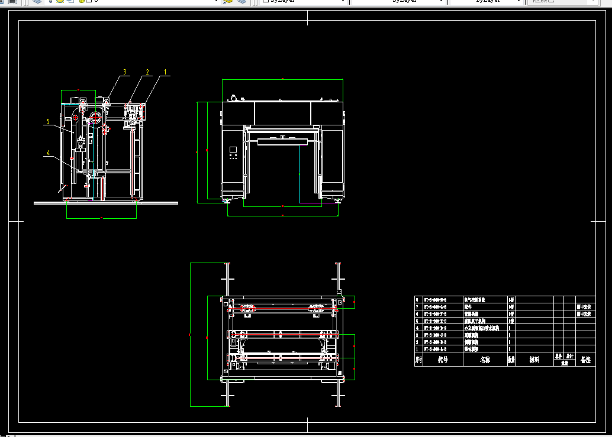Select the tall green dimension left of top view
Image resolution: width=612 pixels, height=437 pixels.
190,335
